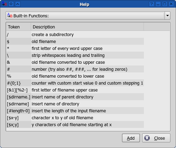Click the red X icon on Close button
176x148 pixels.
(x=147, y=138)
